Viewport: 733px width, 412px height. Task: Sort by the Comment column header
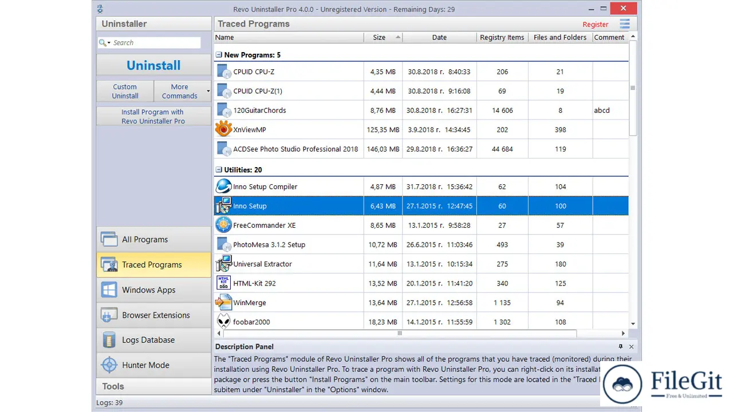(609, 37)
